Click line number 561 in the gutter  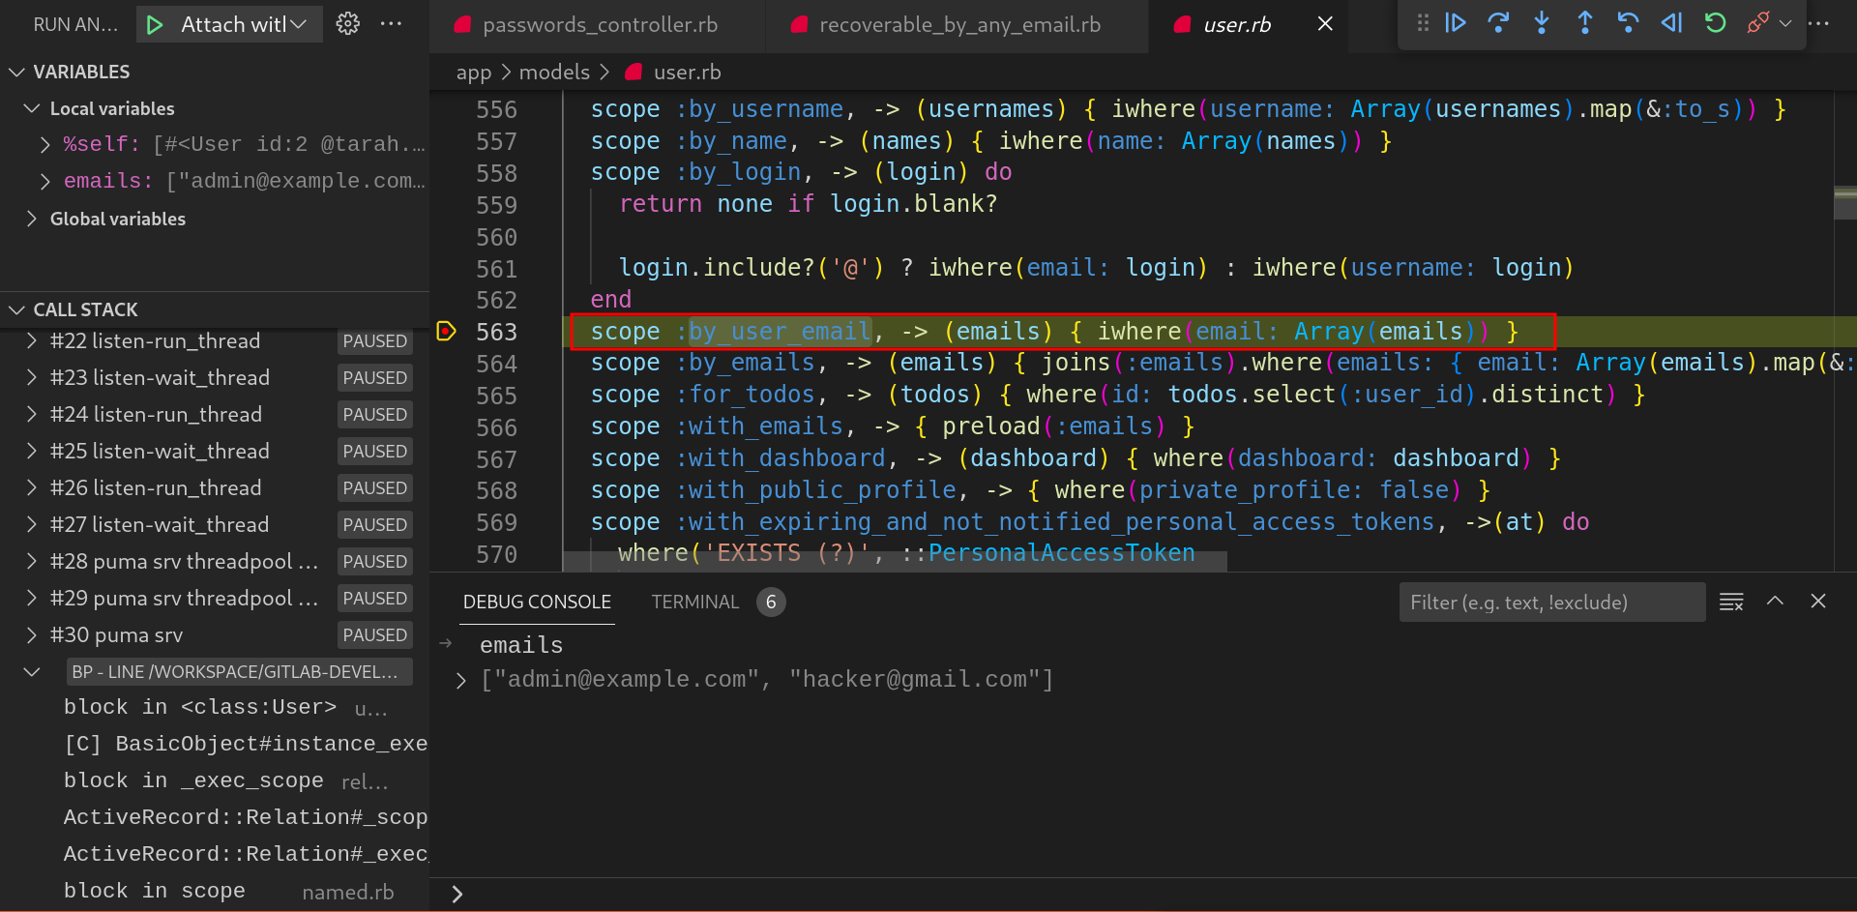point(496,269)
